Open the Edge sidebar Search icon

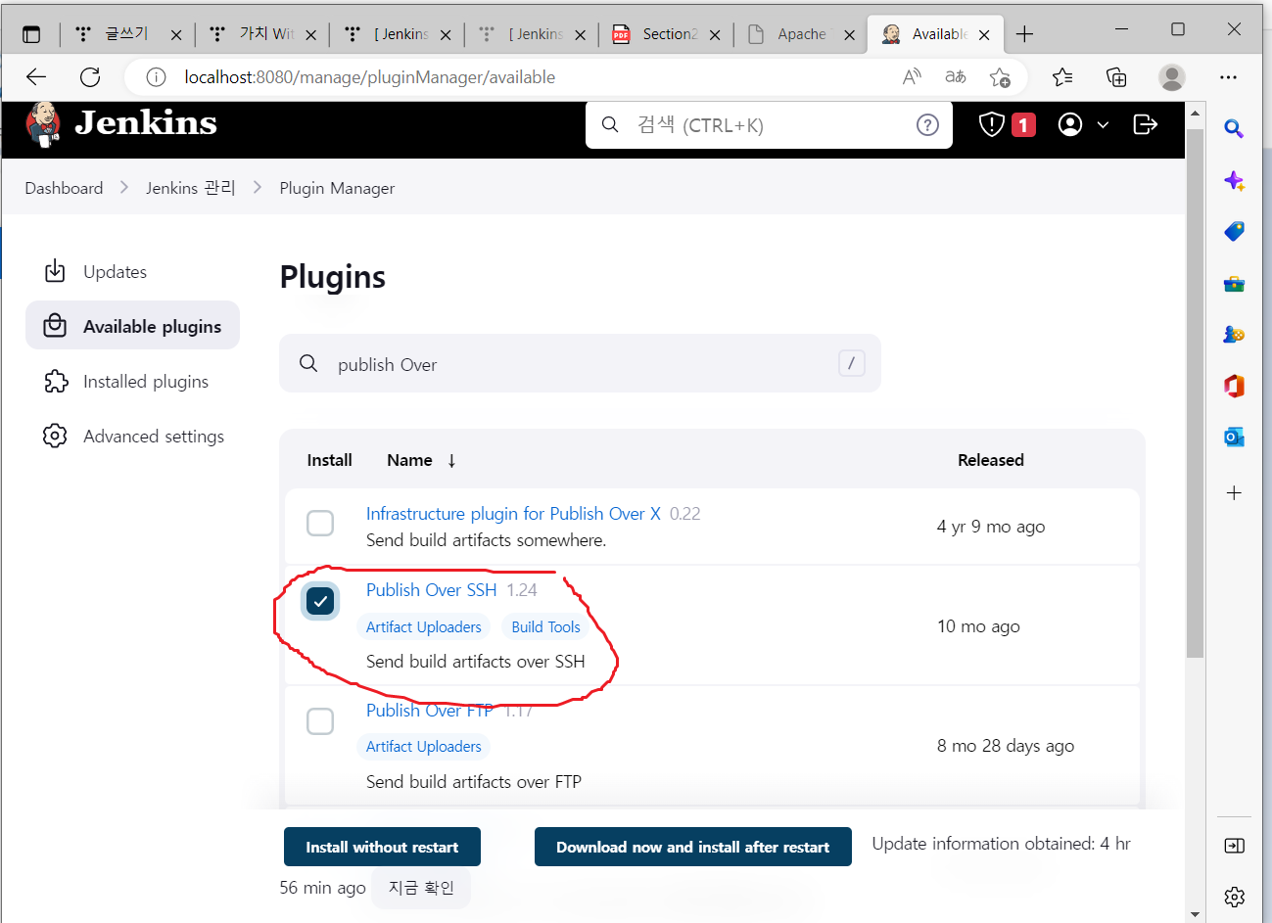(x=1234, y=128)
